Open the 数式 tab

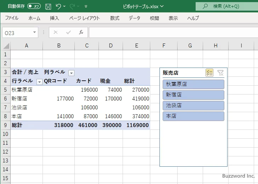point(115,18)
